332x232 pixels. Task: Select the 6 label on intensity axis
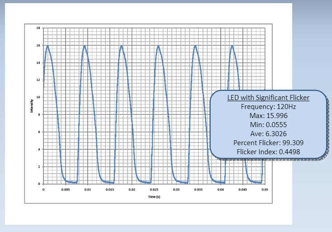coord(39,132)
